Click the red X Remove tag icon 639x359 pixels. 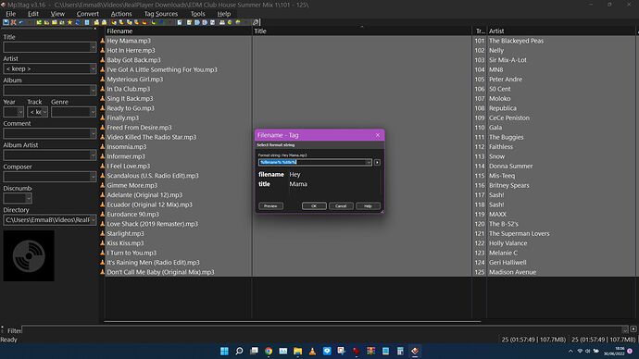pyautogui.click(x=14, y=22)
